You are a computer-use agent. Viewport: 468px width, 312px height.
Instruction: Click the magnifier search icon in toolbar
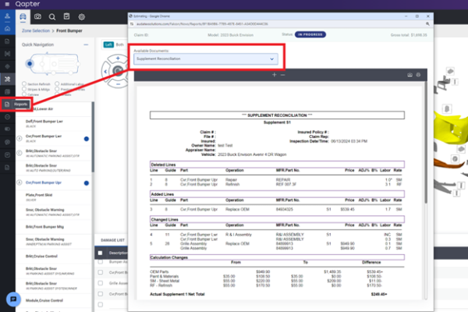(52, 17)
